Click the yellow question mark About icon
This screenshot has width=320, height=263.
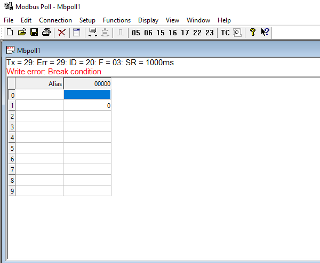pos(253,32)
